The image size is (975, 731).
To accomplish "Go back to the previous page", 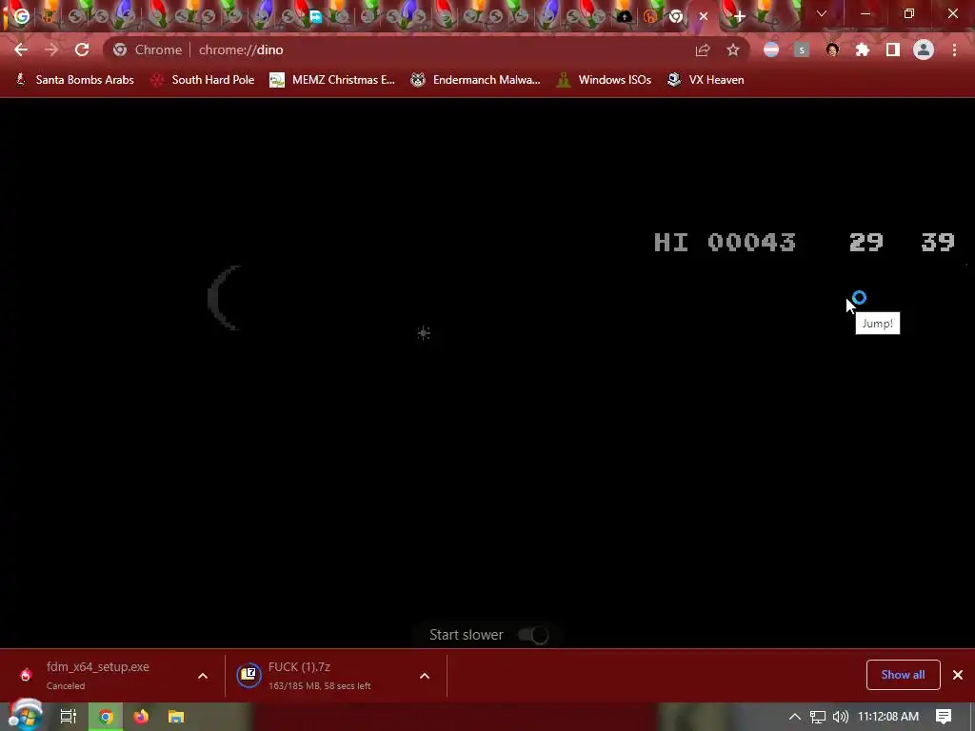I will (21, 49).
